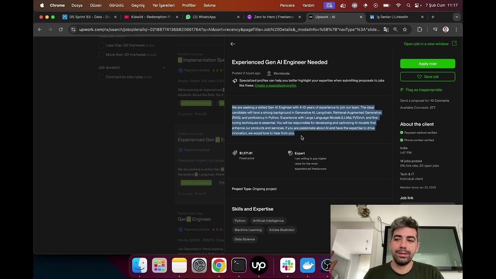Screen dimensions: 496x279
Task: Open System Settings from the Dock
Action: [x=199, y=265]
